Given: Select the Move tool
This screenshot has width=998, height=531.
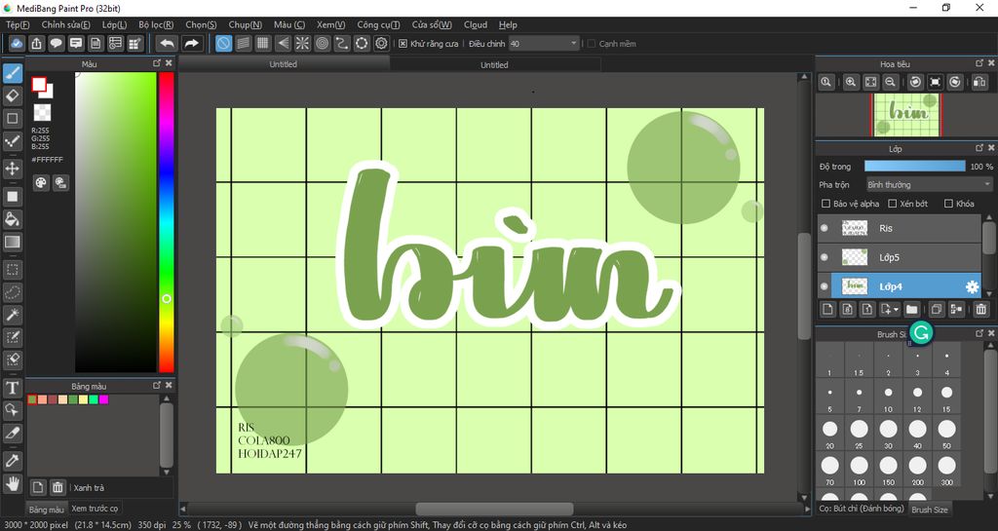Looking at the screenshot, I should click(x=12, y=169).
